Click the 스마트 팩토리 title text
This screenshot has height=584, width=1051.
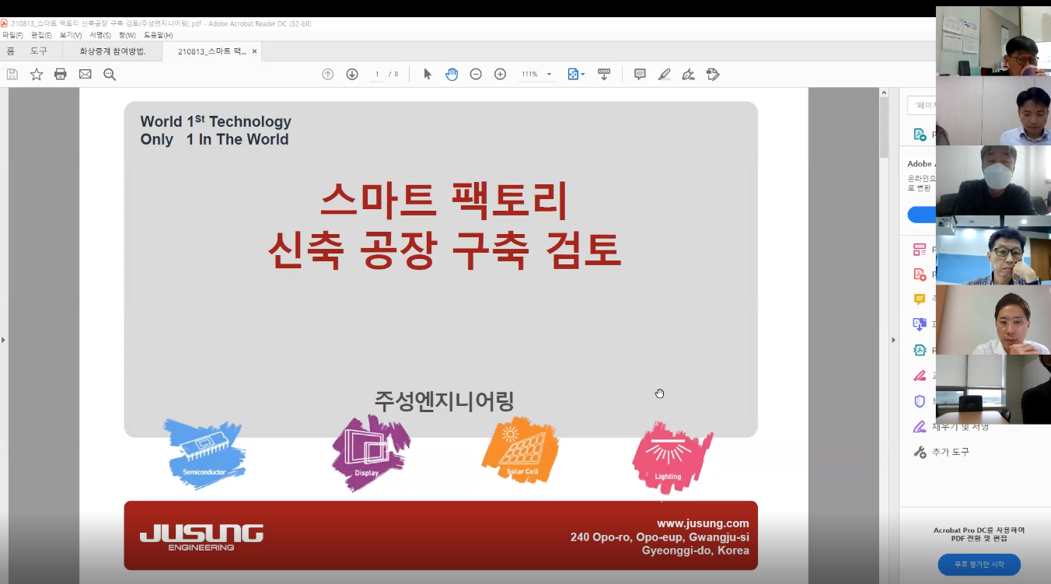tap(444, 201)
